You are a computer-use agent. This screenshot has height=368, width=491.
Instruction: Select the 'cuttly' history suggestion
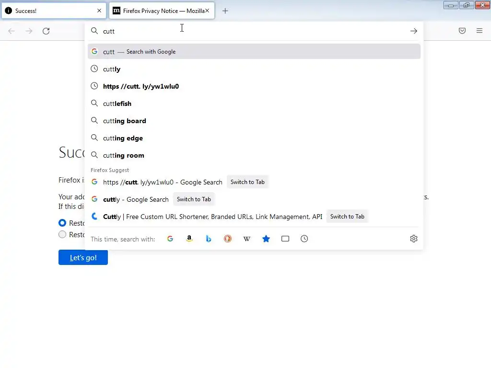pos(254,69)
